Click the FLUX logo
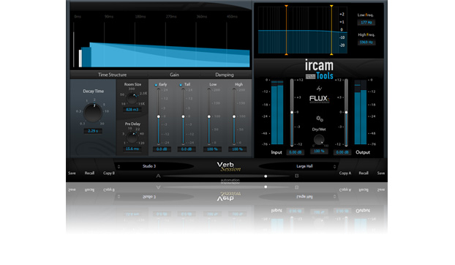This screenshot has width=455, height=265. [319, 99]
